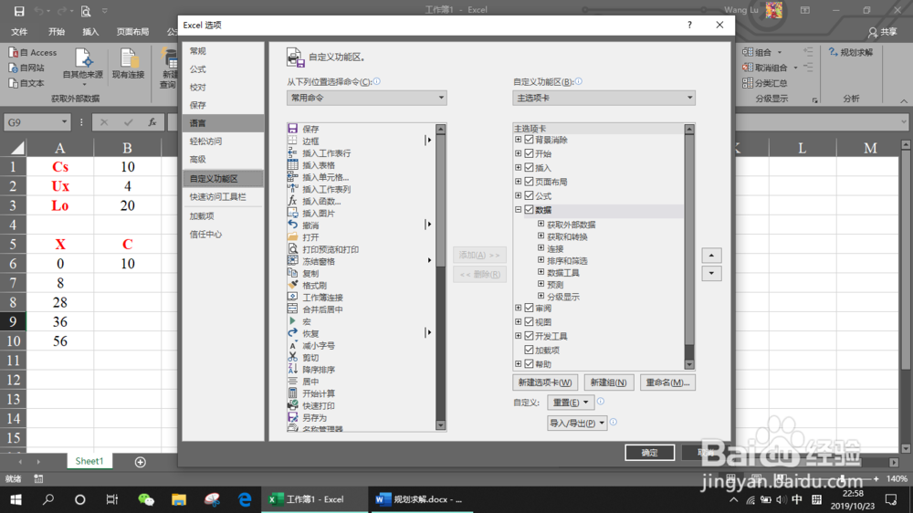
Task: Click the 恢复 redo command icon
Action: (x=293, y=333)
